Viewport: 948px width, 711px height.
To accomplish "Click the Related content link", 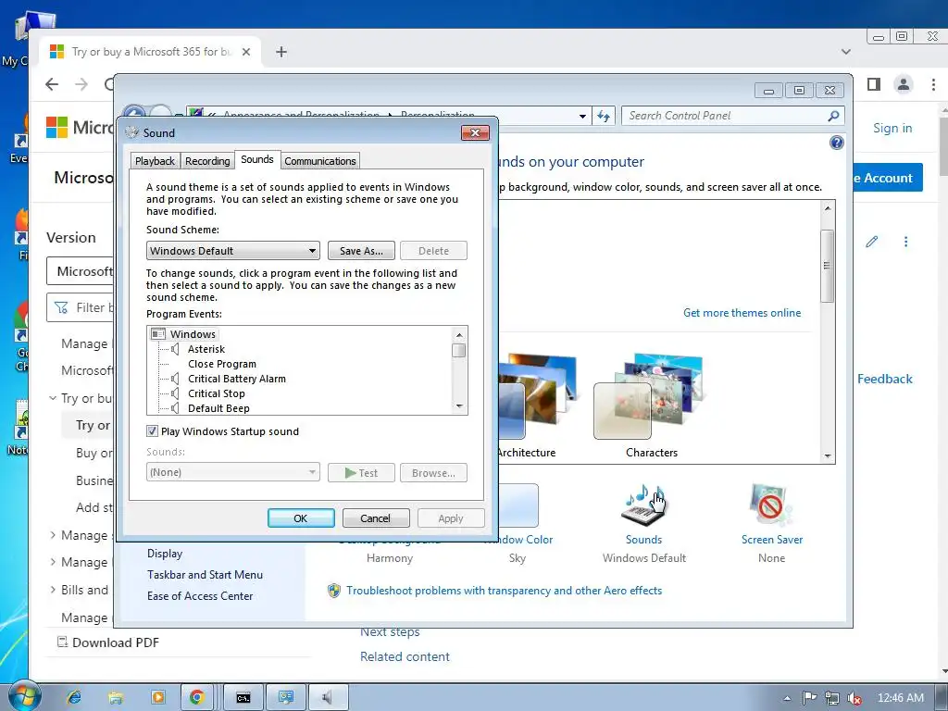I will (405, 656).
